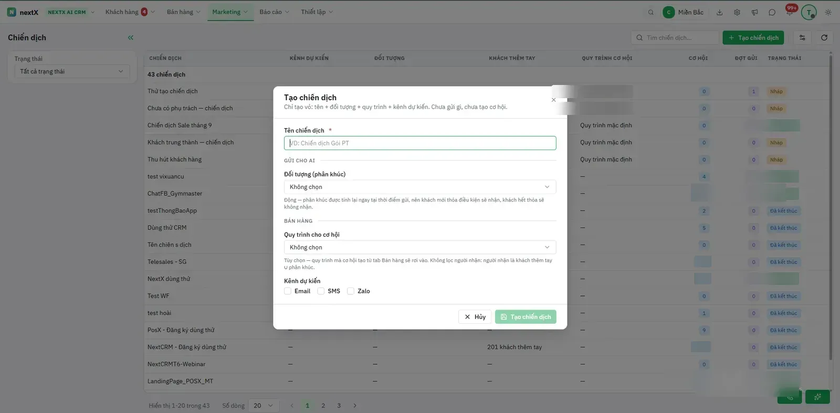The width and height of the screenshot is (840, 413).
Task: Tick the Zalo channel checkbox
Action: tap(351, 291)
